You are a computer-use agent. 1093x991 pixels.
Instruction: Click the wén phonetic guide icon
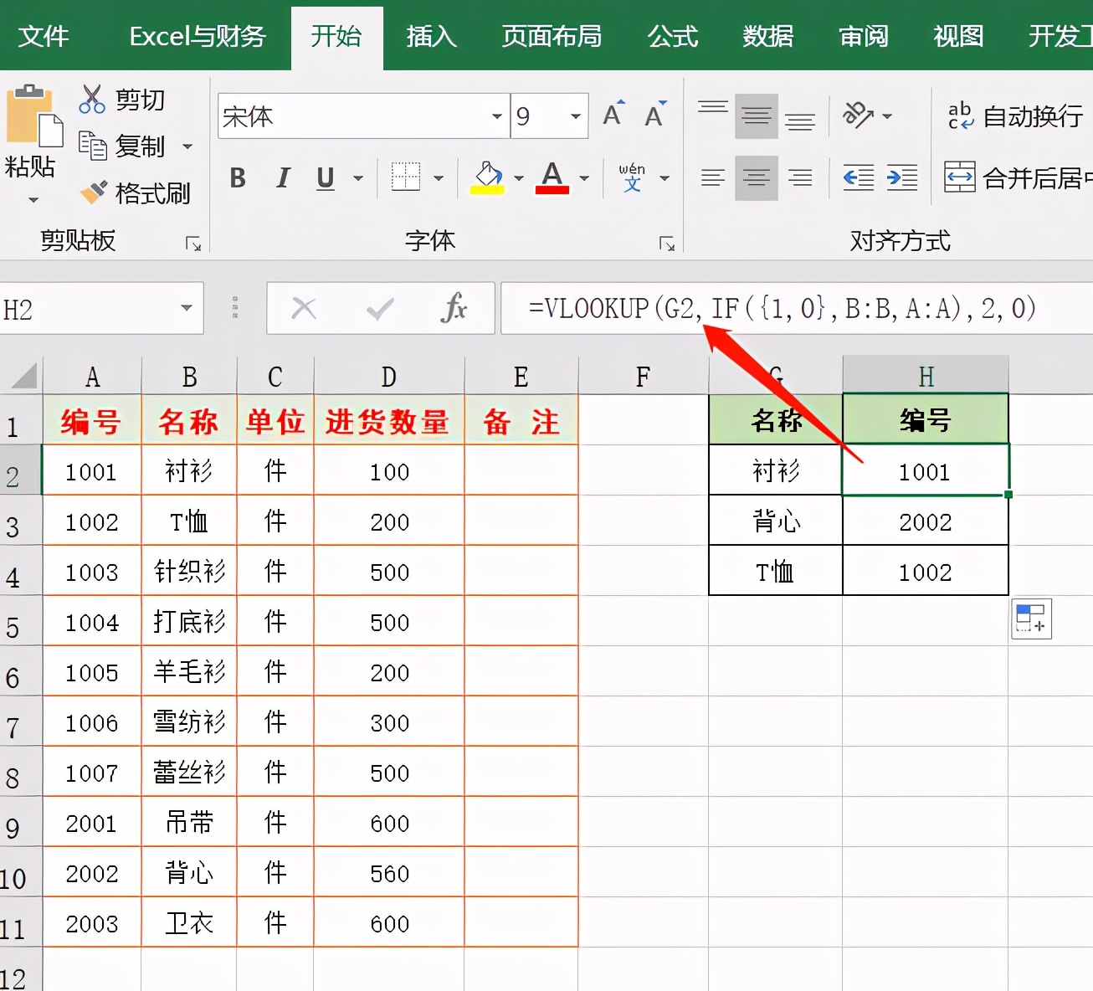[632, 177]
